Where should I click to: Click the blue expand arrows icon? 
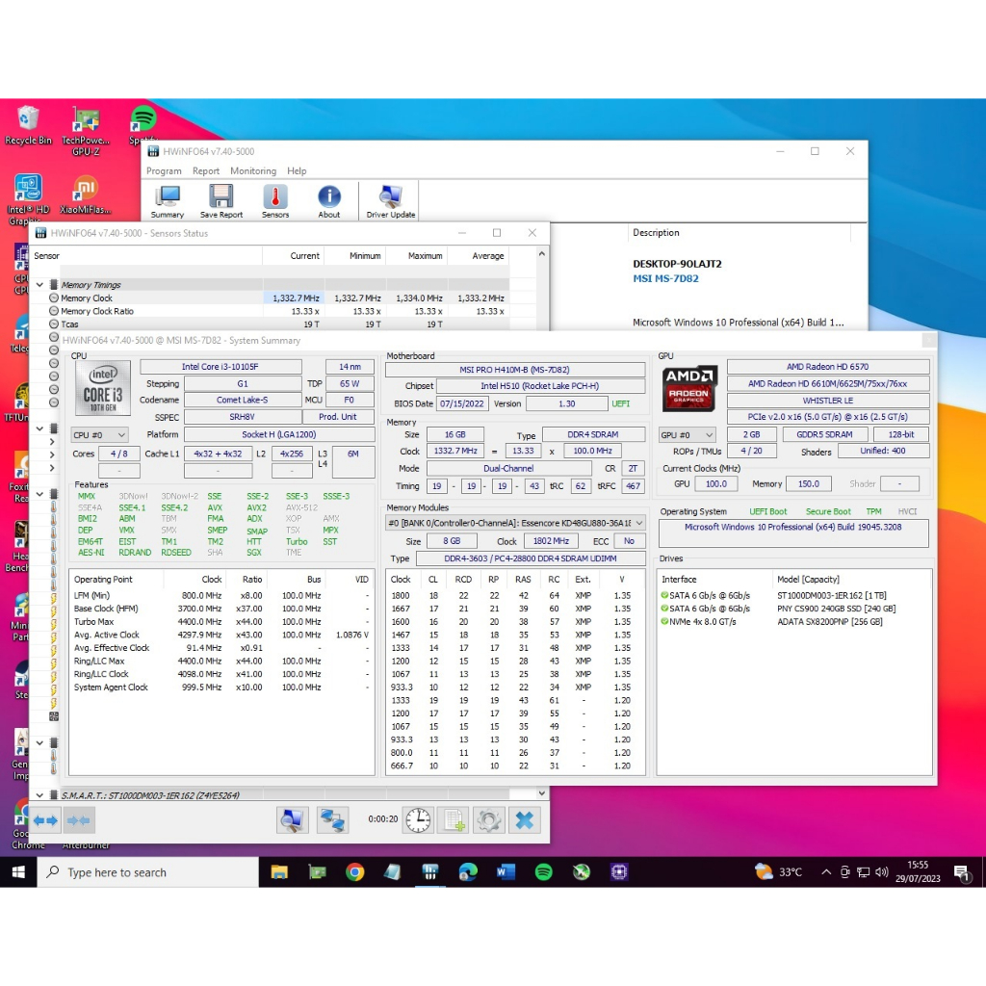[x=45, y=820]
